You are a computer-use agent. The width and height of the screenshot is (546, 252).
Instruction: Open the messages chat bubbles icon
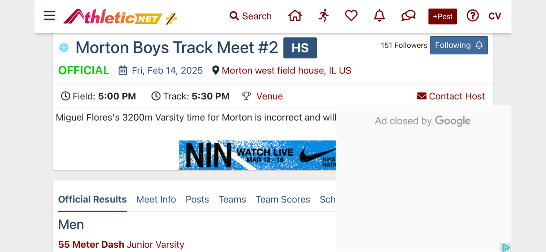[x=408, y=16]
